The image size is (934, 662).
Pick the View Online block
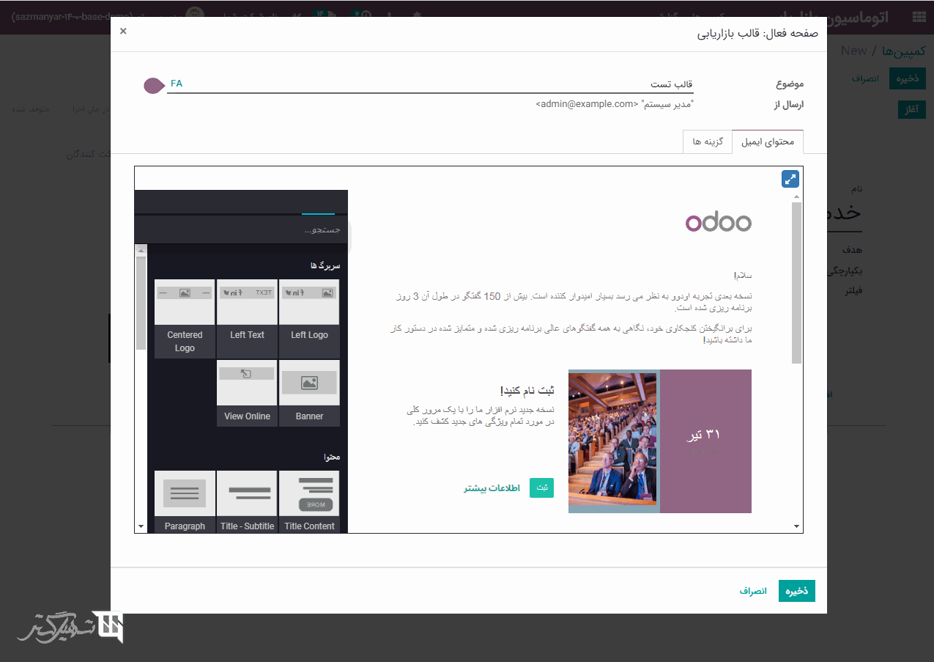[247, 393]
